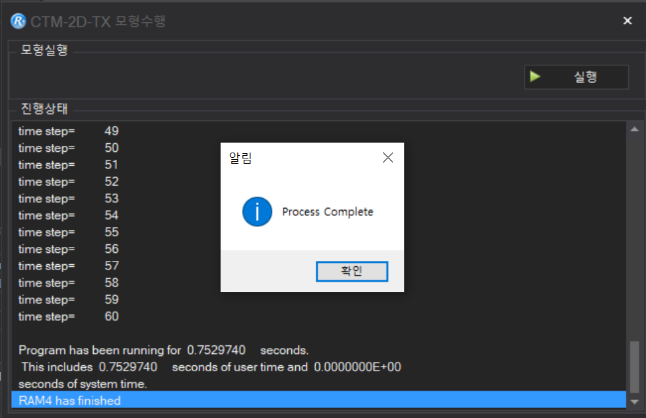Click the 모형실행 group label
646x418 pixels.
click(x=44, y=50)
